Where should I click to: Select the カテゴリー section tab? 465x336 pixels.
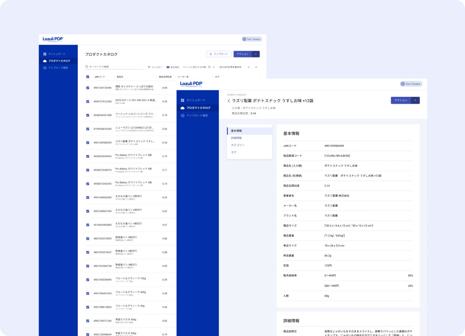[x=238, y=145]
